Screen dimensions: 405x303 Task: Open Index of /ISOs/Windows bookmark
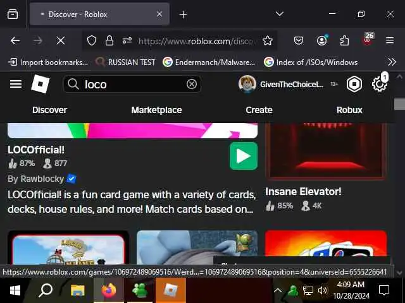311,62
